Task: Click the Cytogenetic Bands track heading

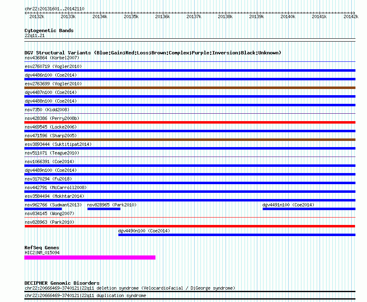Action: pos(49,30)
